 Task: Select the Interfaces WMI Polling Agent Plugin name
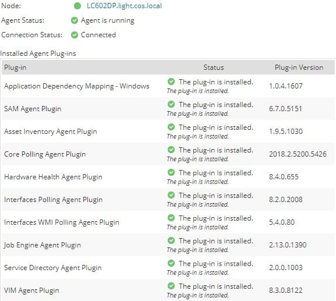[62, 222]
